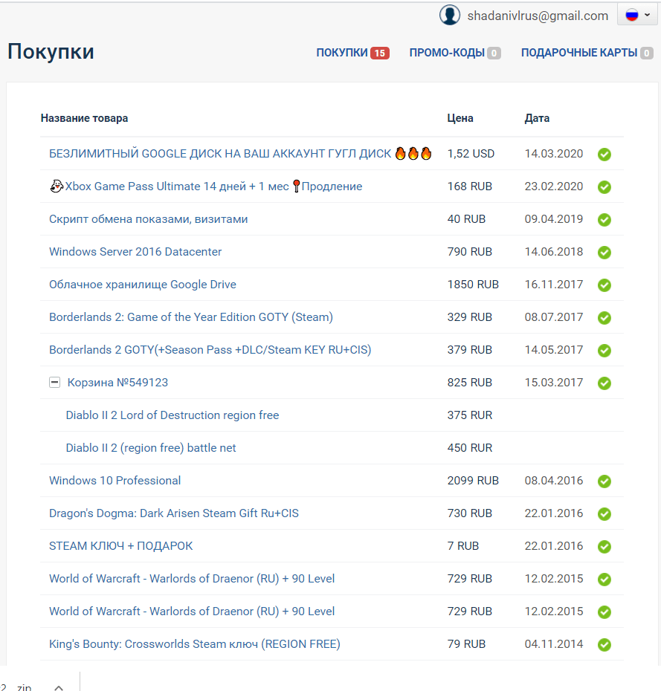Click the 7 RUB price
Image resolution: width=661 pixels, height=691 pixels.
(463, 546)
